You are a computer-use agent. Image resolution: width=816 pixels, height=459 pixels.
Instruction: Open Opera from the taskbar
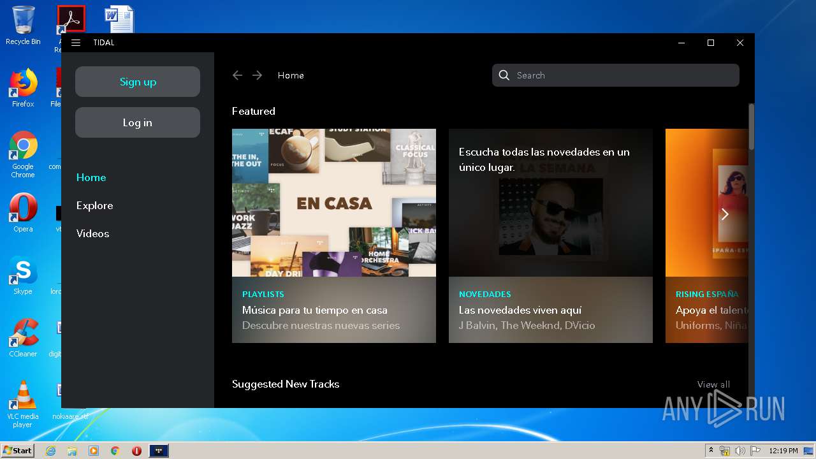click(x=136, y=451)
